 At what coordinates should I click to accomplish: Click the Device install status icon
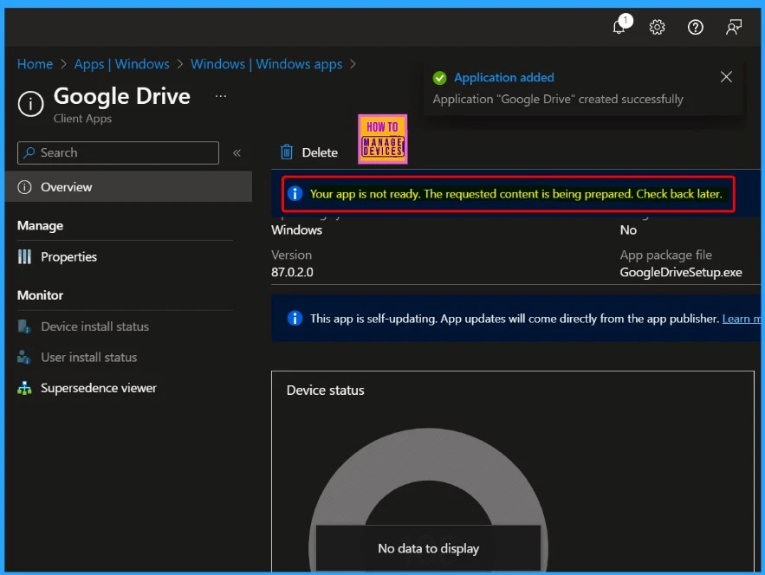coord(24,326)
